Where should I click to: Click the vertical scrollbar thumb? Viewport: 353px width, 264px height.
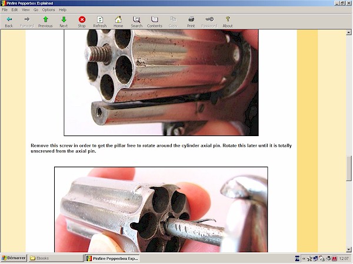point(349,168)
